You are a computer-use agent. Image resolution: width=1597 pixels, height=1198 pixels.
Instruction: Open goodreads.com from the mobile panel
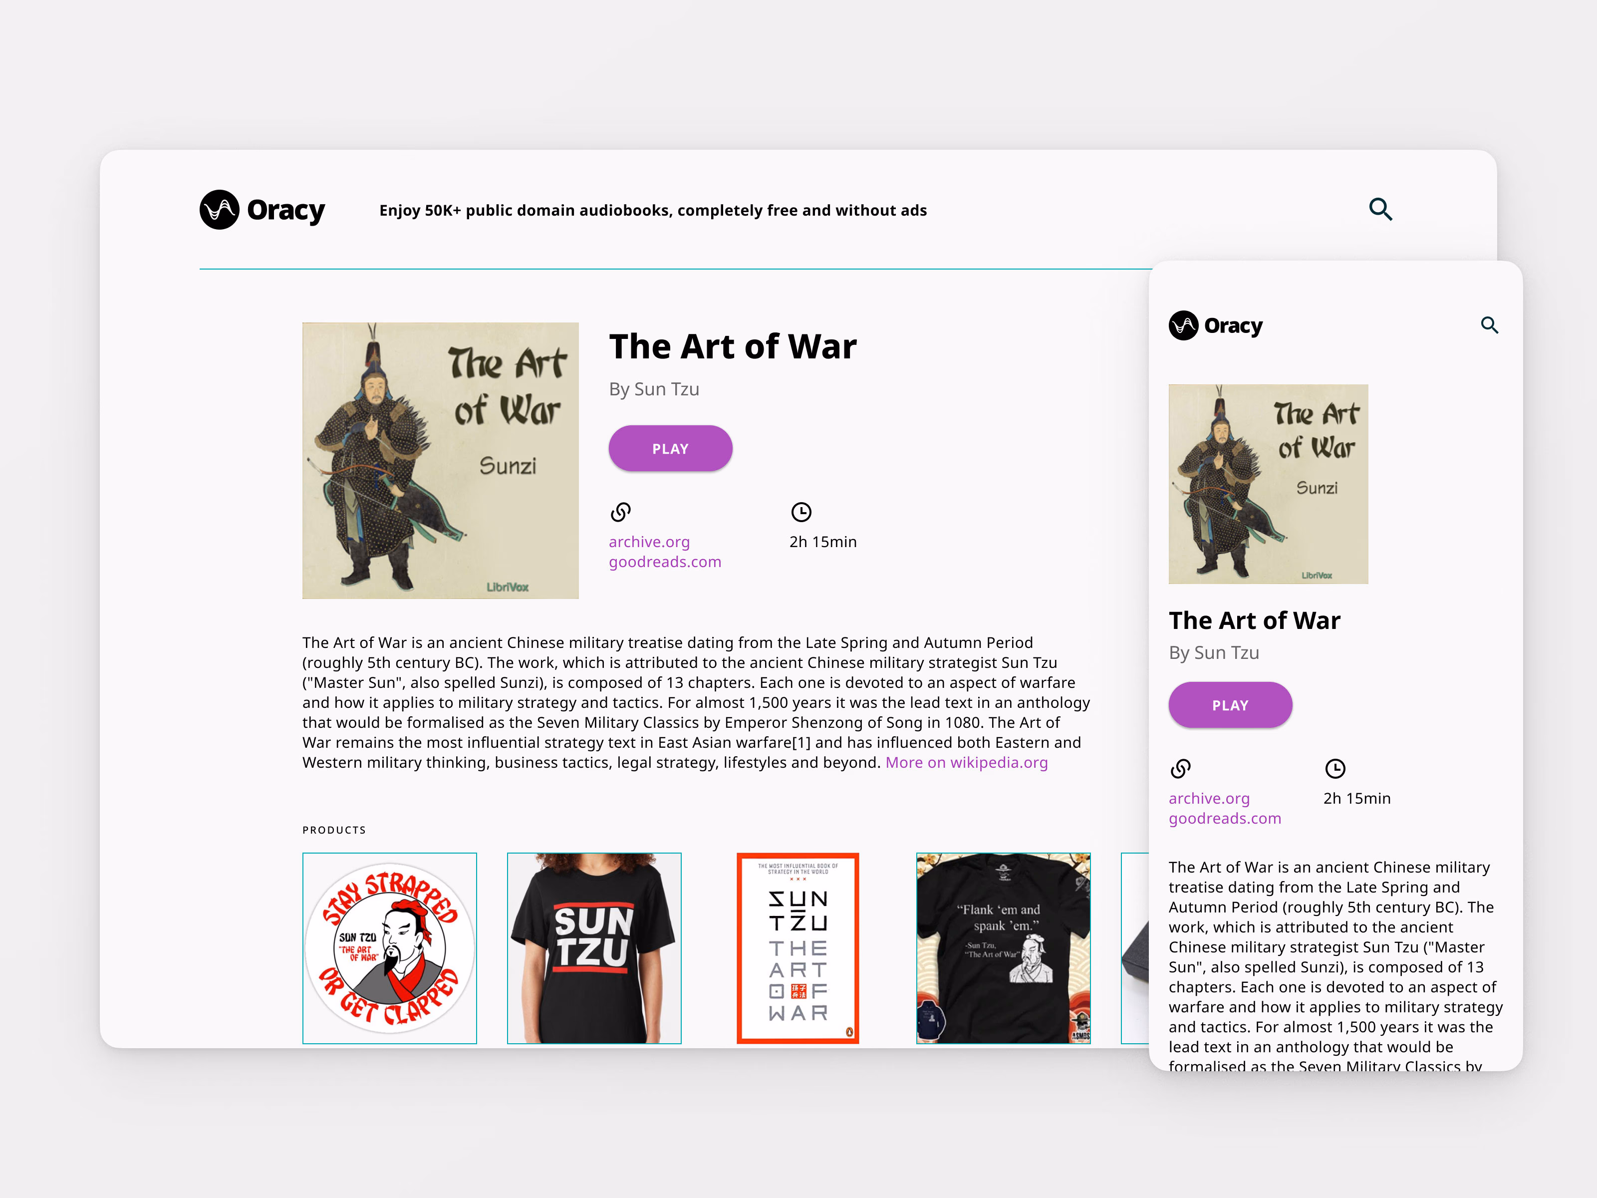pos(1225,818)
